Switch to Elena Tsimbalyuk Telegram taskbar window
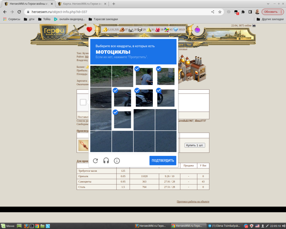286x229 pixels. 224,226
